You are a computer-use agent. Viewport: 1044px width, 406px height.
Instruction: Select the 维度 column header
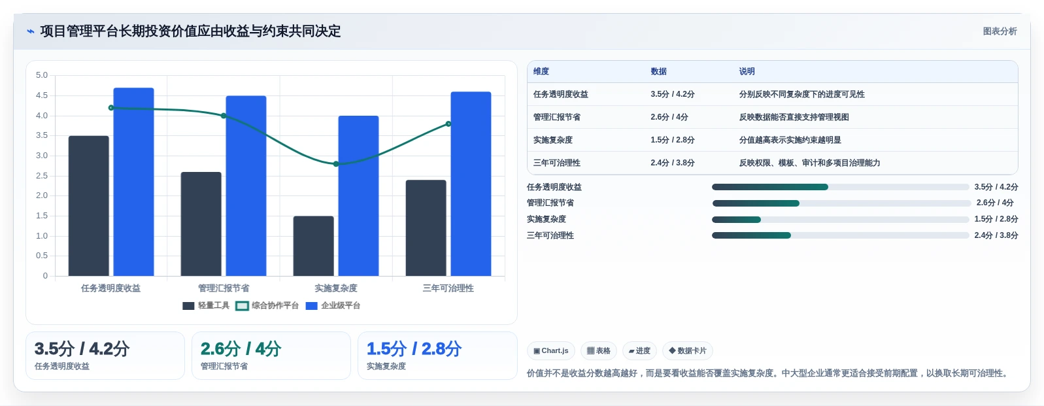(x=541, y=72)
